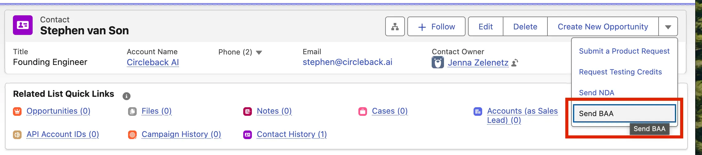Open the Contact History (1) link
Viewport: 702px width, 155px height.
[x=292, y=134]
